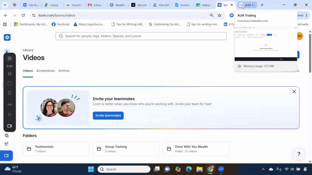The image size is (312, 175).
Task: Click the dotted grid icon in recorder panel
Action: click(x=9, y=114)
